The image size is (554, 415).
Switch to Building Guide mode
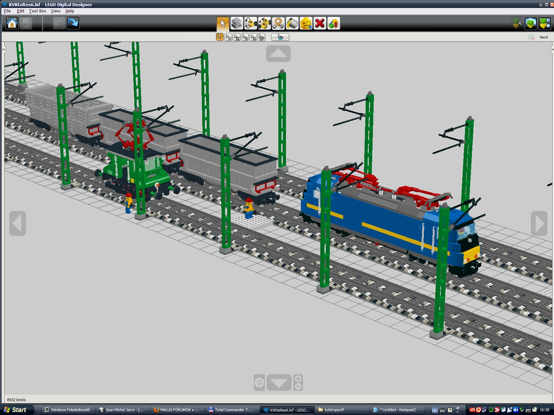pos(544,24)
